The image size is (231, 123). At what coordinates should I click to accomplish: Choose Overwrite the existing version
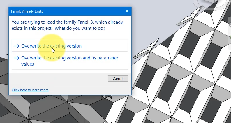70,46
